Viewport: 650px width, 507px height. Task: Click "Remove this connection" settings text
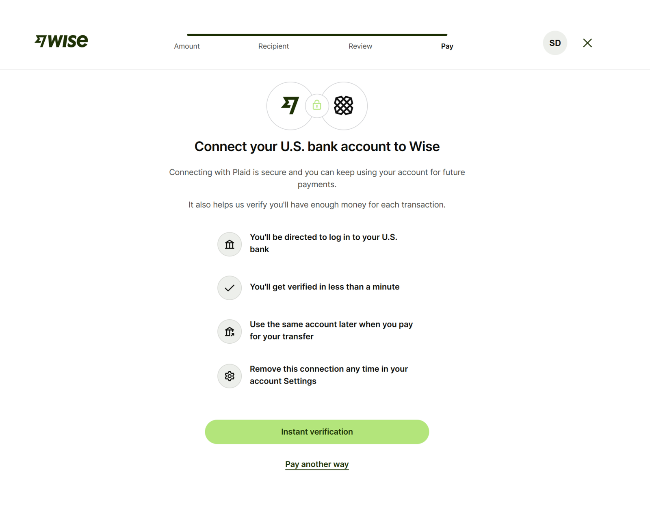[x=329, y=375]
